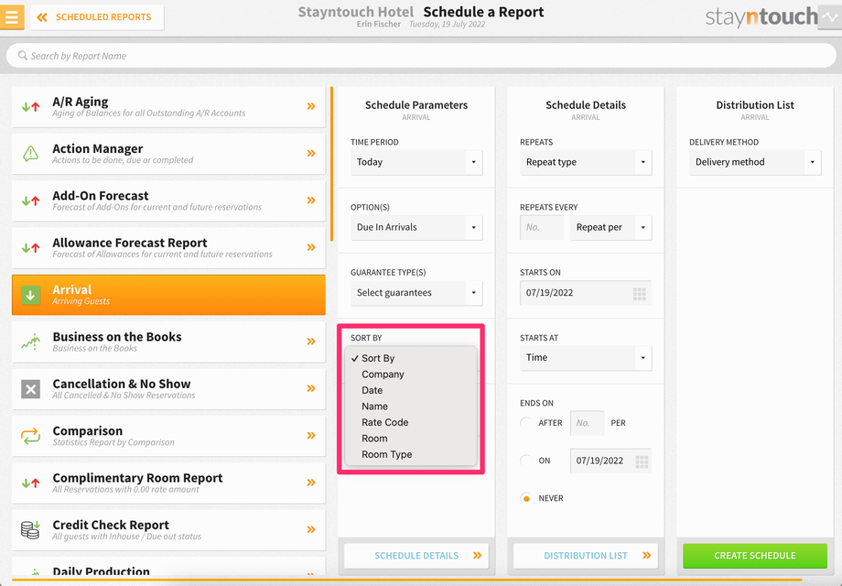Open Action Manager report chevron
Viewport: 842px width, 586px height.
point(311,154)
